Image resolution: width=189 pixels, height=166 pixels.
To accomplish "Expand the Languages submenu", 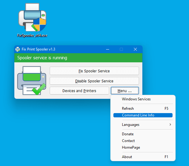I will [130, 125].
